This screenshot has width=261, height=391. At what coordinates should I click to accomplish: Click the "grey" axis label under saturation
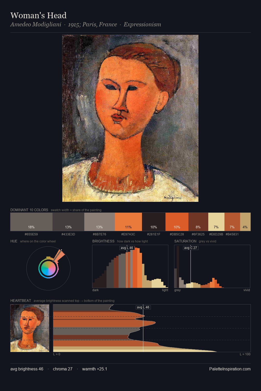(177, 290)
